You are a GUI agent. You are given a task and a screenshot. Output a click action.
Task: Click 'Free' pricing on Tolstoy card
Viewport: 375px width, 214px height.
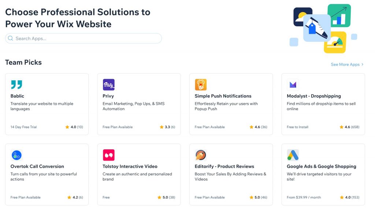click(x=106, y=197)
